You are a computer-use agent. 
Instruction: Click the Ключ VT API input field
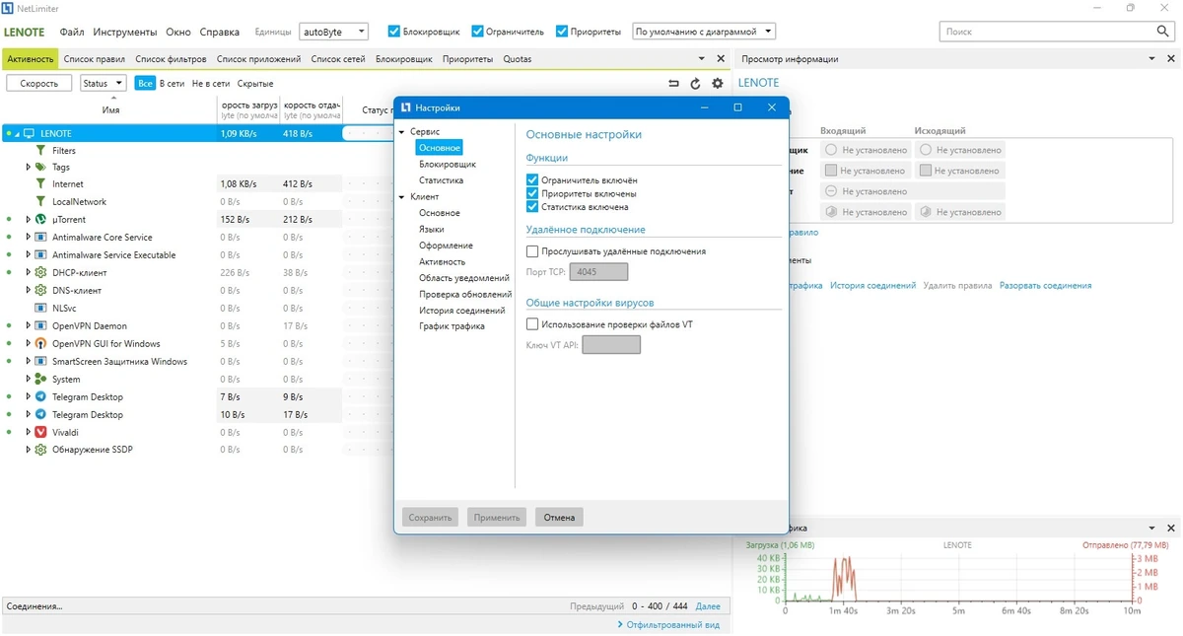pos(611,344)
